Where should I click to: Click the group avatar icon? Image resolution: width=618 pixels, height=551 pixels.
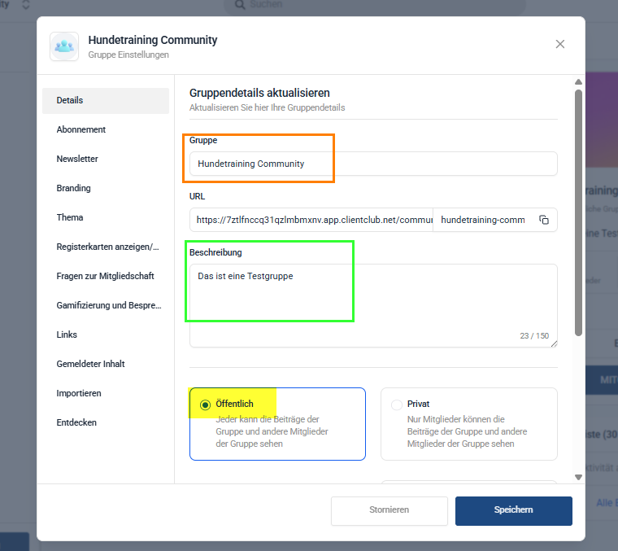click(64, 46)
